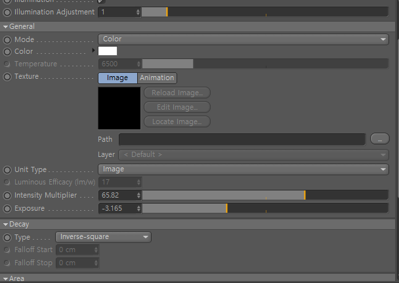This screenshot has width=399, height=283.
Task: Click the keyframe circle beside Texture
Action: [x=7, y=77]
